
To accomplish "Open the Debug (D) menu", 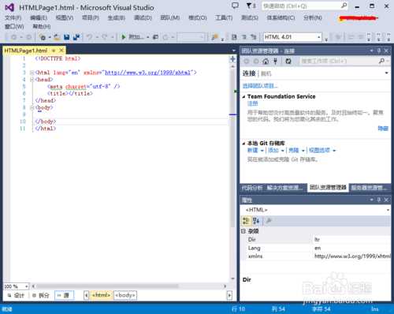I will pos(143,17).
